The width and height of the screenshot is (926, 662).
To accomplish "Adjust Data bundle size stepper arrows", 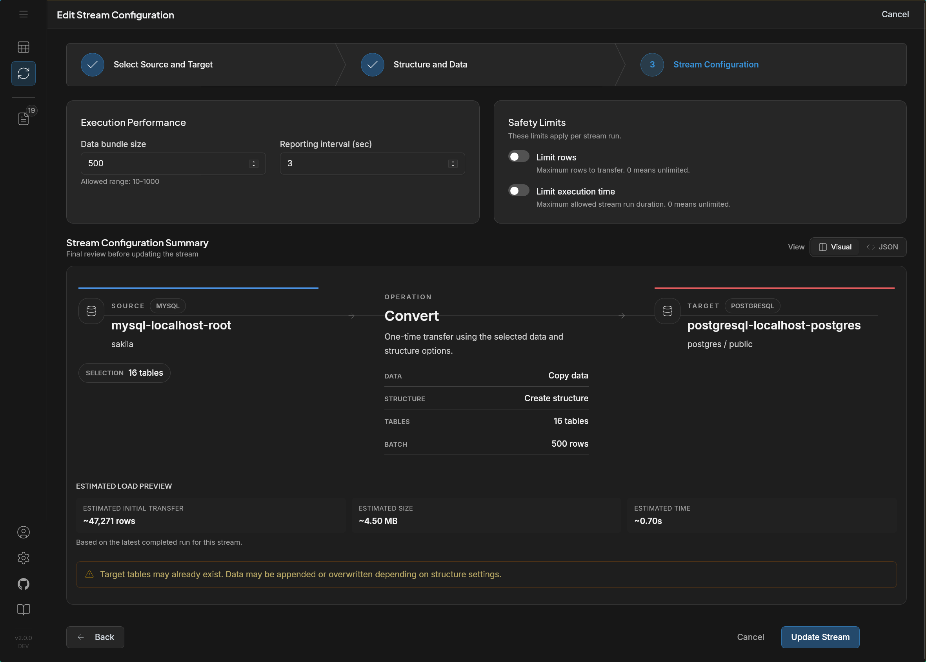I will (253, 164).
